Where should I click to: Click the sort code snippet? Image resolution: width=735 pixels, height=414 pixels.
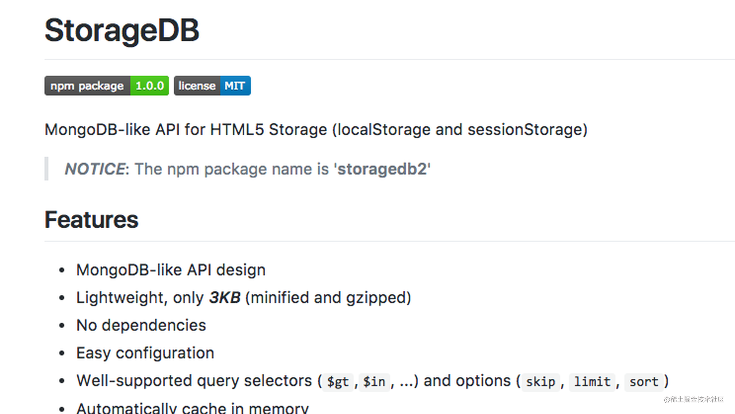[x=644, y=382]
